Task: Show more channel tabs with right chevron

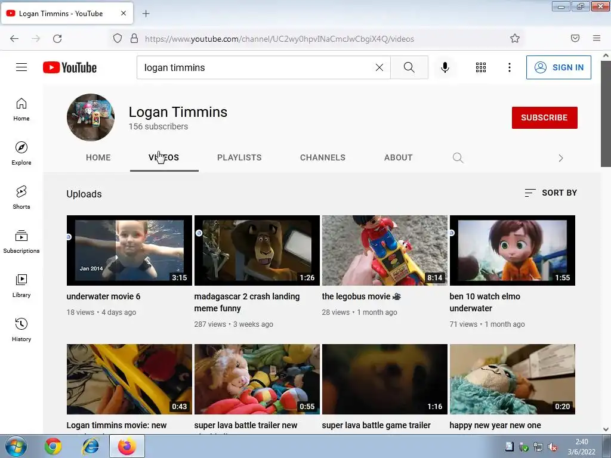Action: tap(561, 157)
